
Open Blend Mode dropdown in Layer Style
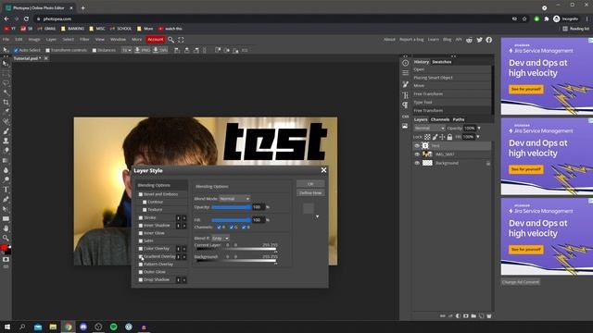(234, 199)
